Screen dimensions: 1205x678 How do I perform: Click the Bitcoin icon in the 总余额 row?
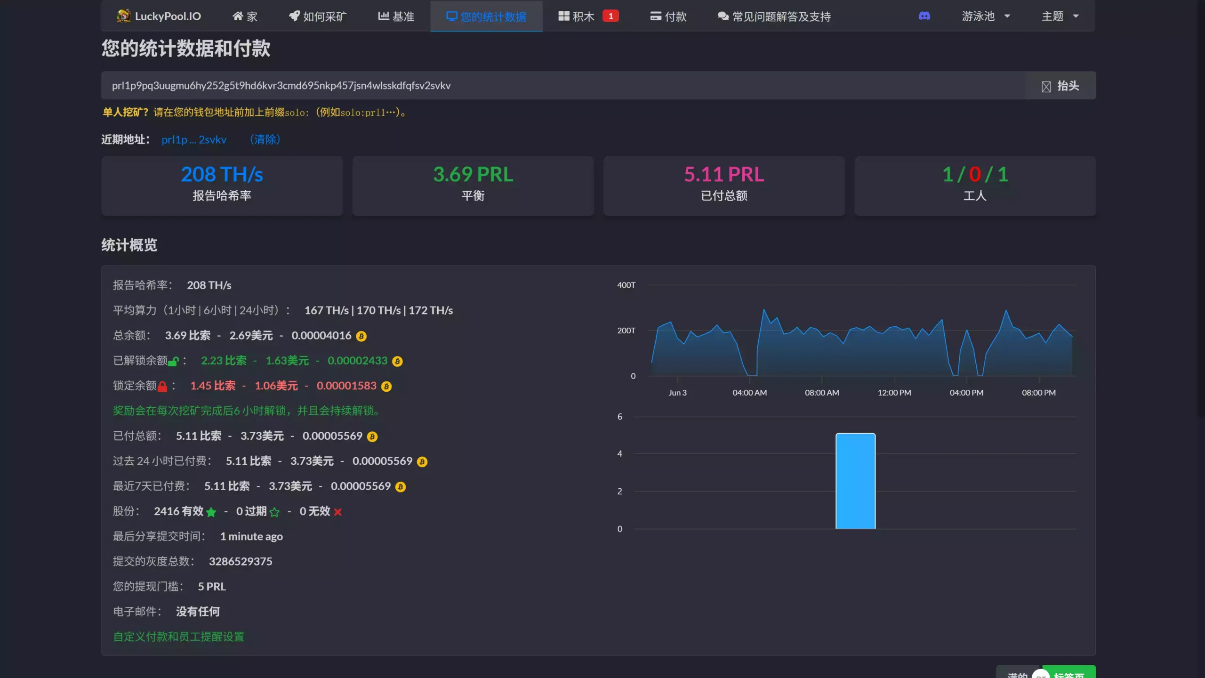(361, 336)
